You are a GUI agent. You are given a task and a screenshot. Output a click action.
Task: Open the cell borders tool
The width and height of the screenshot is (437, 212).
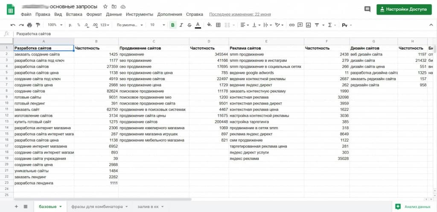pos(218,25)
